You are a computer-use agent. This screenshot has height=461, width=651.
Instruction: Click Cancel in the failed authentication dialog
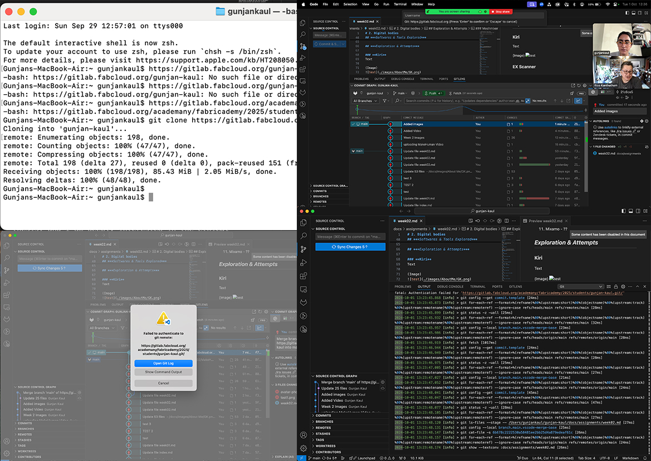coord(164,384)
